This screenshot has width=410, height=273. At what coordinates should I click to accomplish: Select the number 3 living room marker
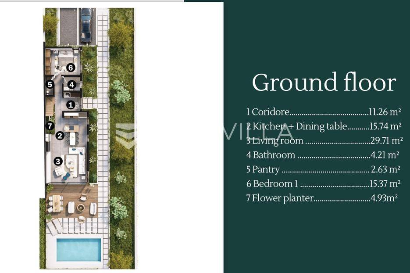58,161
